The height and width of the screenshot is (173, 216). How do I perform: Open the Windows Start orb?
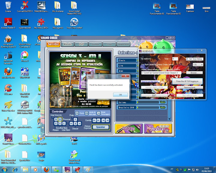point(4,170)
